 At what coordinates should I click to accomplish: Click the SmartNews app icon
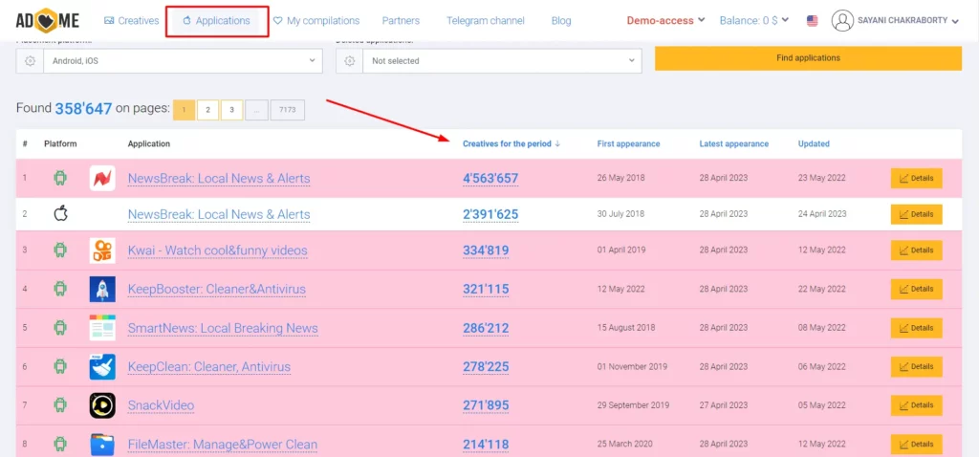(102, 328)
